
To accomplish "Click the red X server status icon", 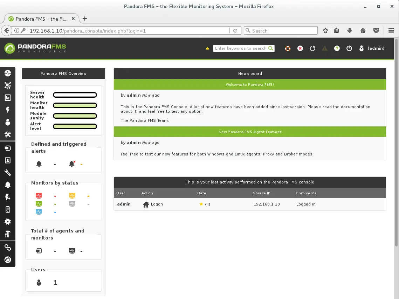I will coord(300,48).
